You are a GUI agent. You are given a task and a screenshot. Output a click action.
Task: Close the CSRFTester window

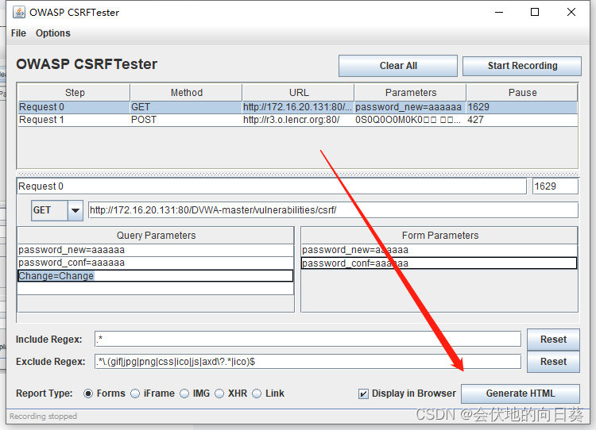(x=571, y=12)
